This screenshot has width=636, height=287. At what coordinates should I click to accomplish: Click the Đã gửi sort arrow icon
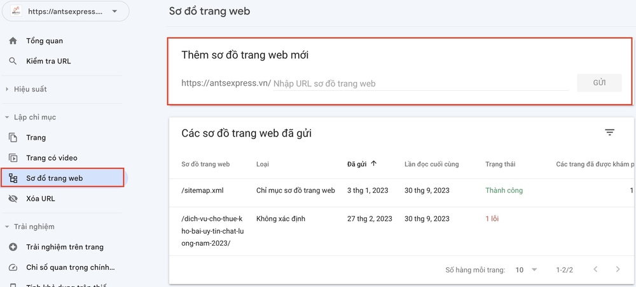pos(374,164)
